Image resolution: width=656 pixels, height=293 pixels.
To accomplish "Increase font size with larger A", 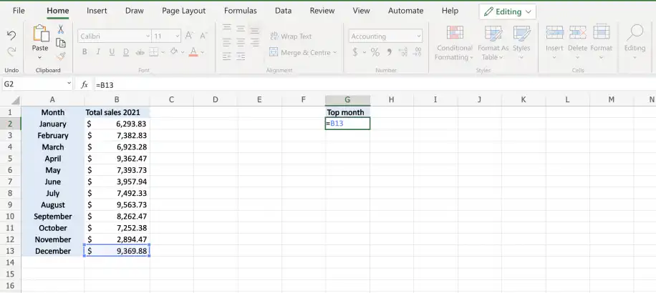I will click(190, 36).
